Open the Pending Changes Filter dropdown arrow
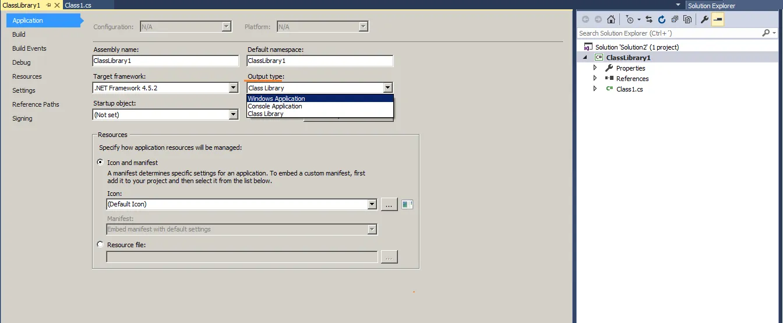783x323 pixels. [x=639, y=19]
